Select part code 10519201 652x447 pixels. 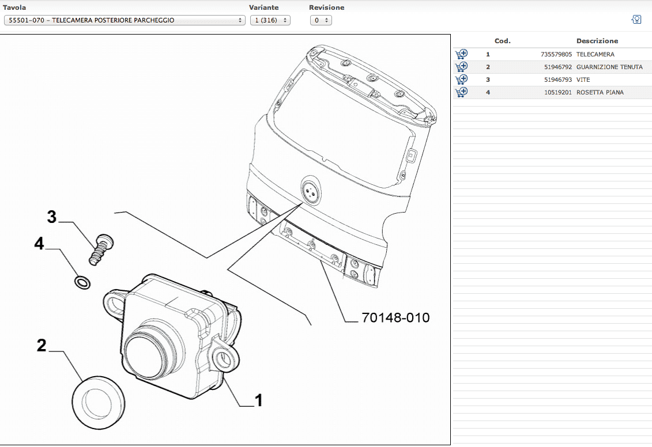tap(558, 92)
